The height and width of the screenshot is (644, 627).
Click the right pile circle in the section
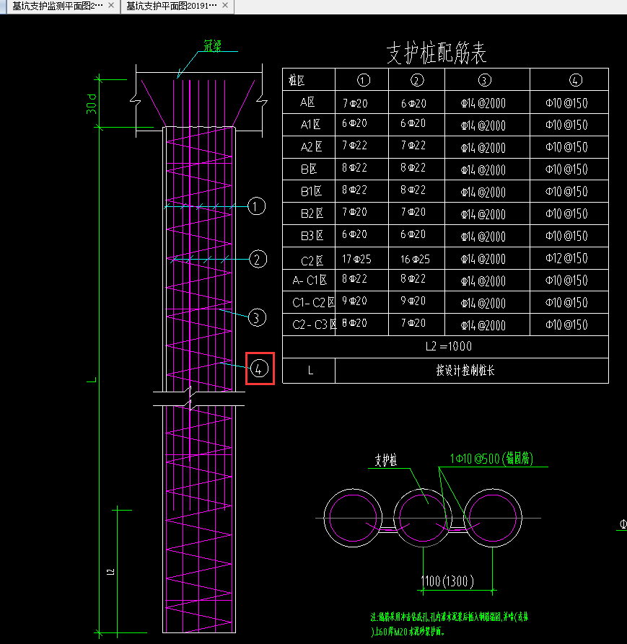pos(493,518)
